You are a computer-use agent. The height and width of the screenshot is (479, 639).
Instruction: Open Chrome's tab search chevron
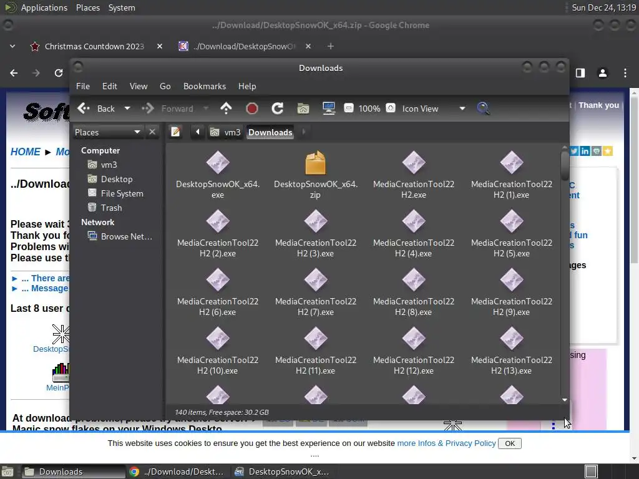[12, 46]
